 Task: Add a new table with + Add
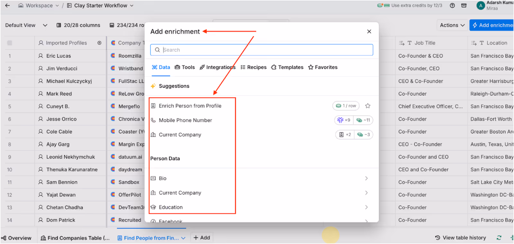click(201, 238)
